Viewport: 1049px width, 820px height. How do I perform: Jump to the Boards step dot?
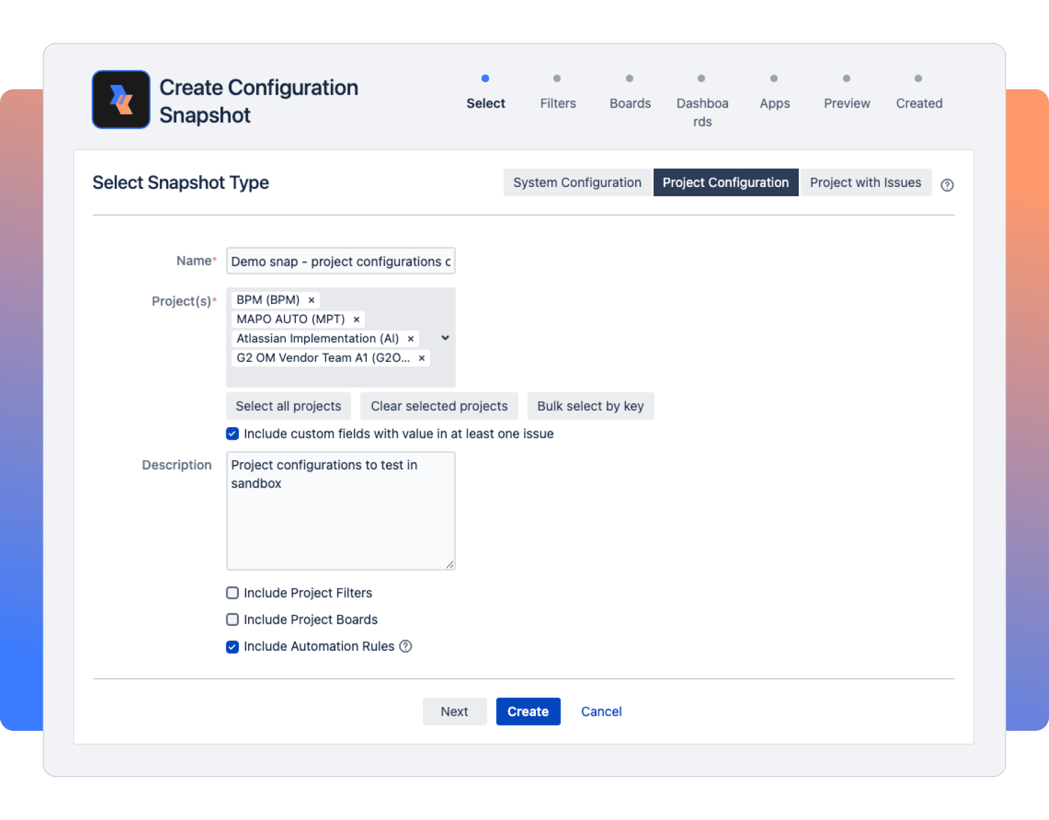(629, 79)
